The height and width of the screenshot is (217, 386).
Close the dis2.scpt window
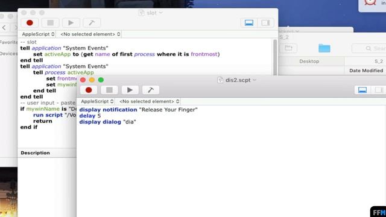[x=83, y=80]
